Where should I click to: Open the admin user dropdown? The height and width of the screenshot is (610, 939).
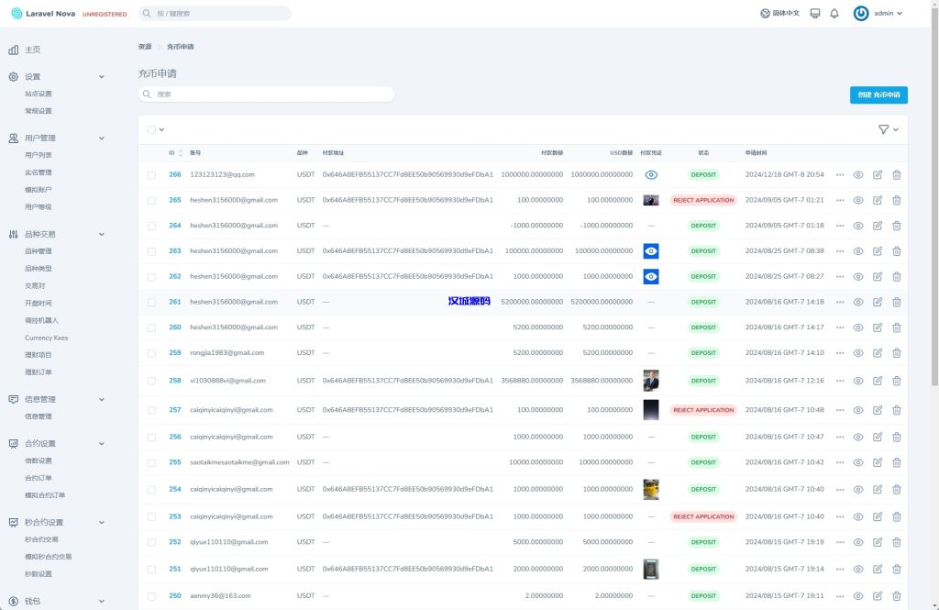(x=878, y=14)
